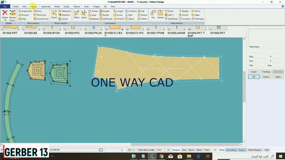
Task: Select Smooth/Line in Point Actions
Action: (41, 19)
